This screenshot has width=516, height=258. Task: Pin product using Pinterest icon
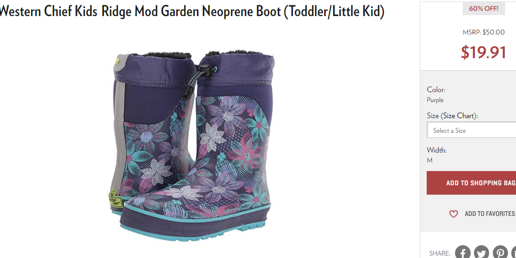click(x=500, y=252)
